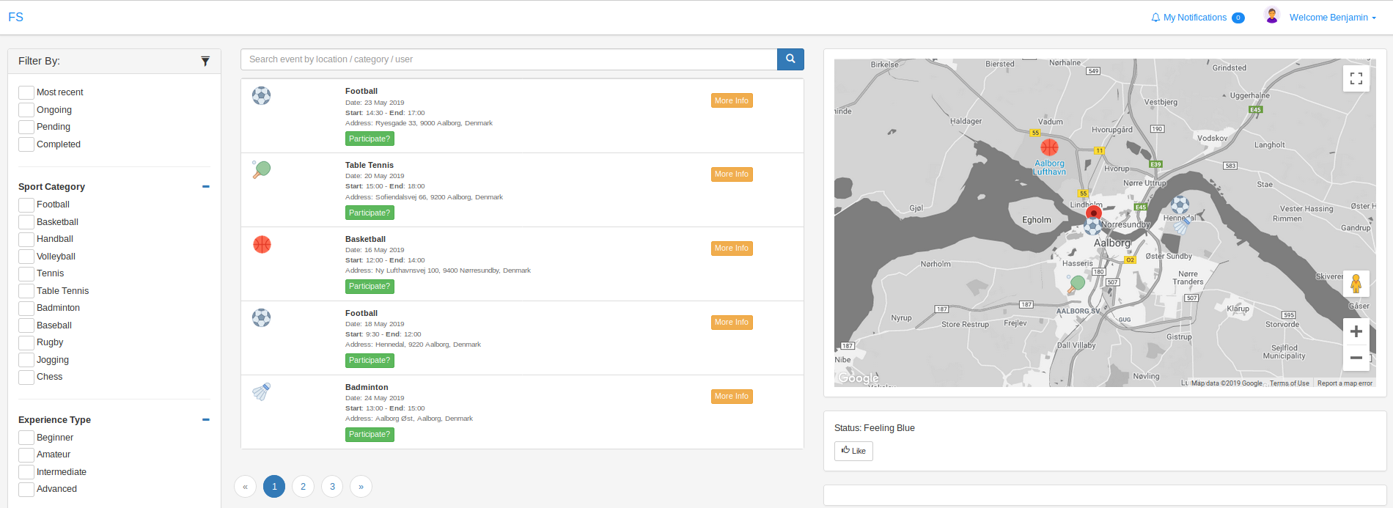
Task: Click badminton shuttlecock icon in event list
Action: (x=262, y=392)
